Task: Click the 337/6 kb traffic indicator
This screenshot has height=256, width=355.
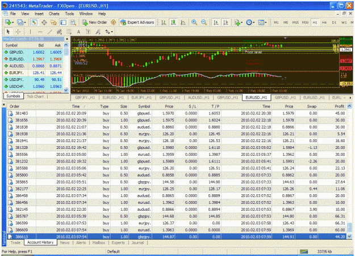Action: pos(324,251)
